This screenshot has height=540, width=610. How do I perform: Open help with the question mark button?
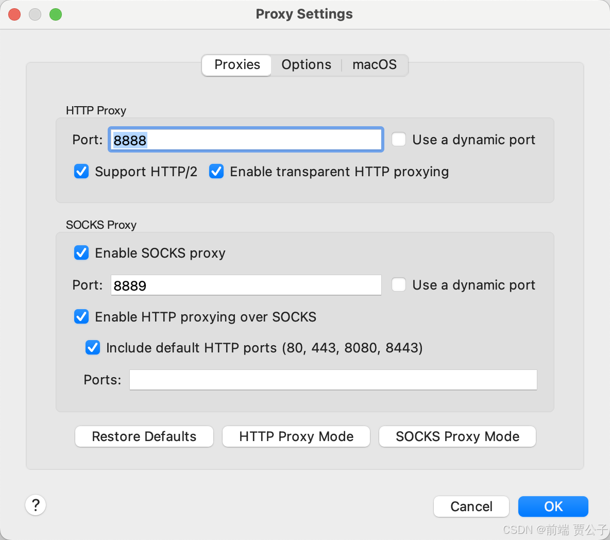tap(36, 505)
